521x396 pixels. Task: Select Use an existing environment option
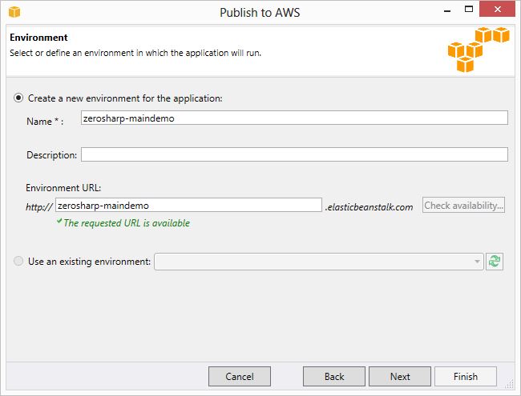pyautogui.click(x=18, y=261)
